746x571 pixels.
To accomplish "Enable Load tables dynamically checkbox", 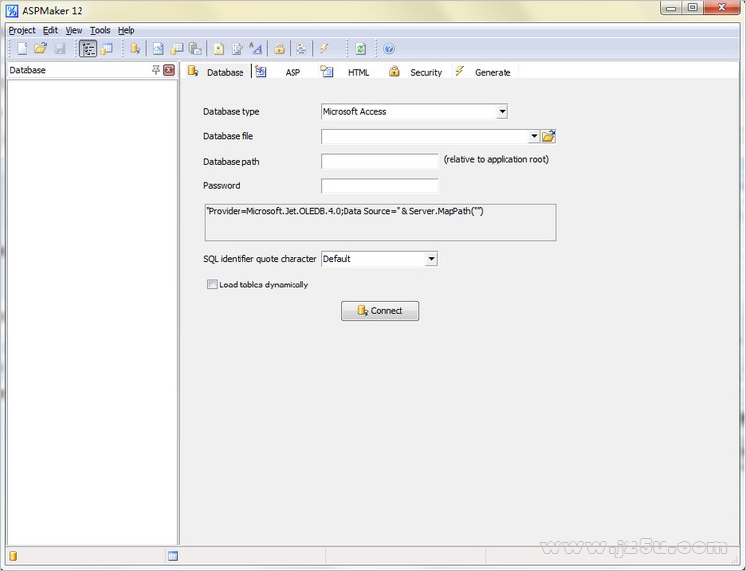I will coord(212,285).
